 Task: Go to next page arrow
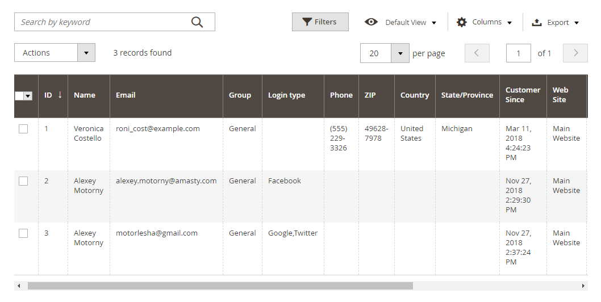point(575,53)
